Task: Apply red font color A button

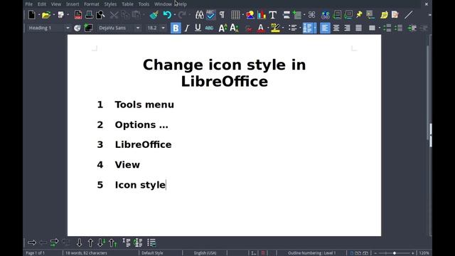Action: (x=261, y=28)
